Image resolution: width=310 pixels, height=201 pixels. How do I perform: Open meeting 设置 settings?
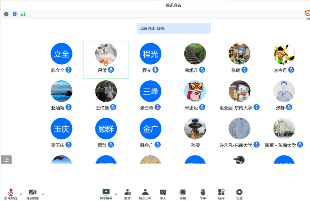coord(239,194)
